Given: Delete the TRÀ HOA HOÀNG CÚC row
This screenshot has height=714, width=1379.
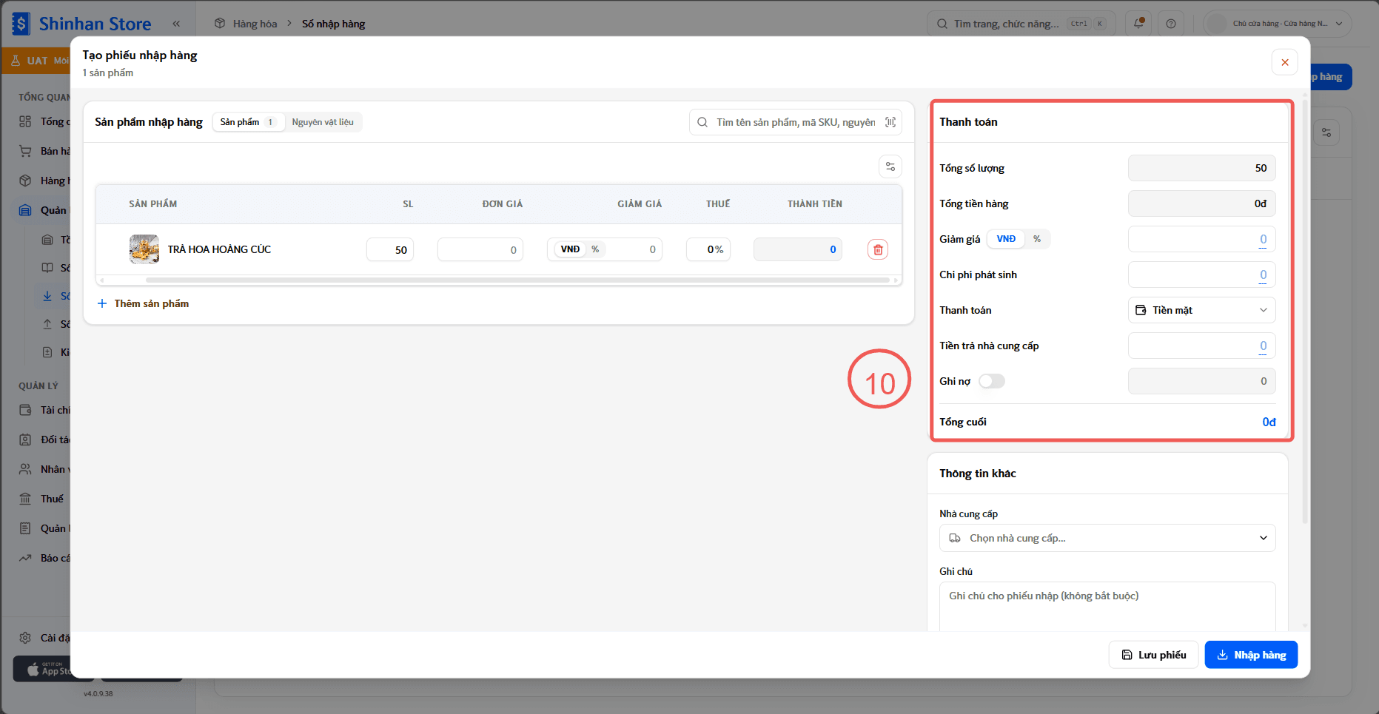Looking at the screenshot, I should click(x=878, y=250).
